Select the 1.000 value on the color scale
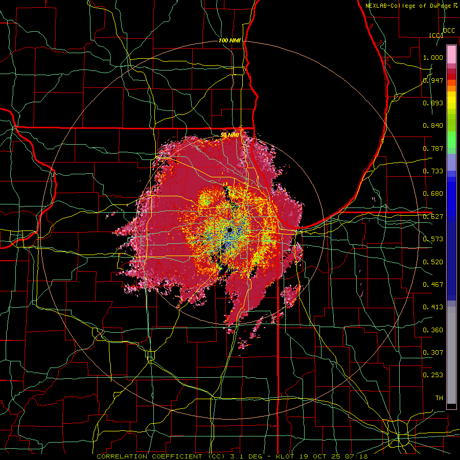460x460 pixels. pyautogui.click(x=433, y=57)
